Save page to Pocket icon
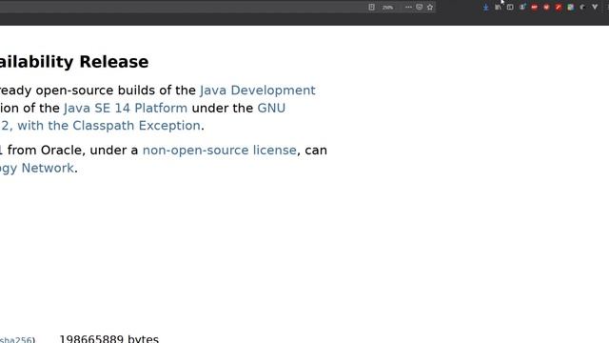The image size is (609, 343). click(419, 7)
